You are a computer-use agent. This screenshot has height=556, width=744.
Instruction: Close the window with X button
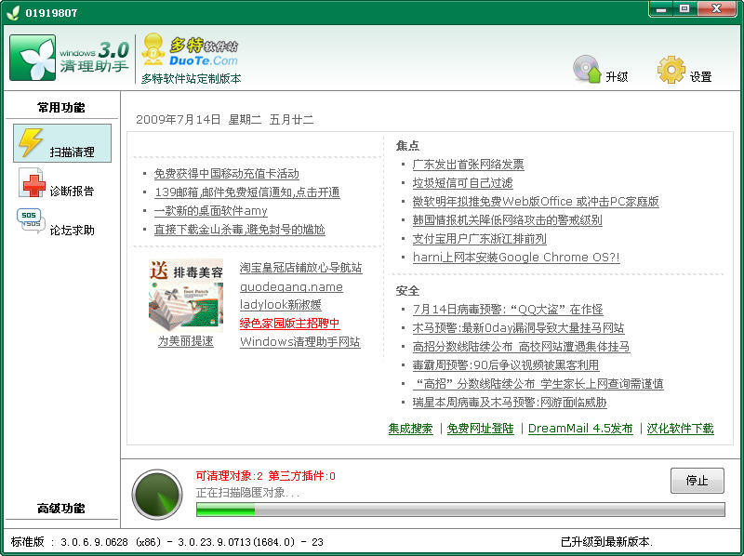pyautogui.click(x=716, y=8)
